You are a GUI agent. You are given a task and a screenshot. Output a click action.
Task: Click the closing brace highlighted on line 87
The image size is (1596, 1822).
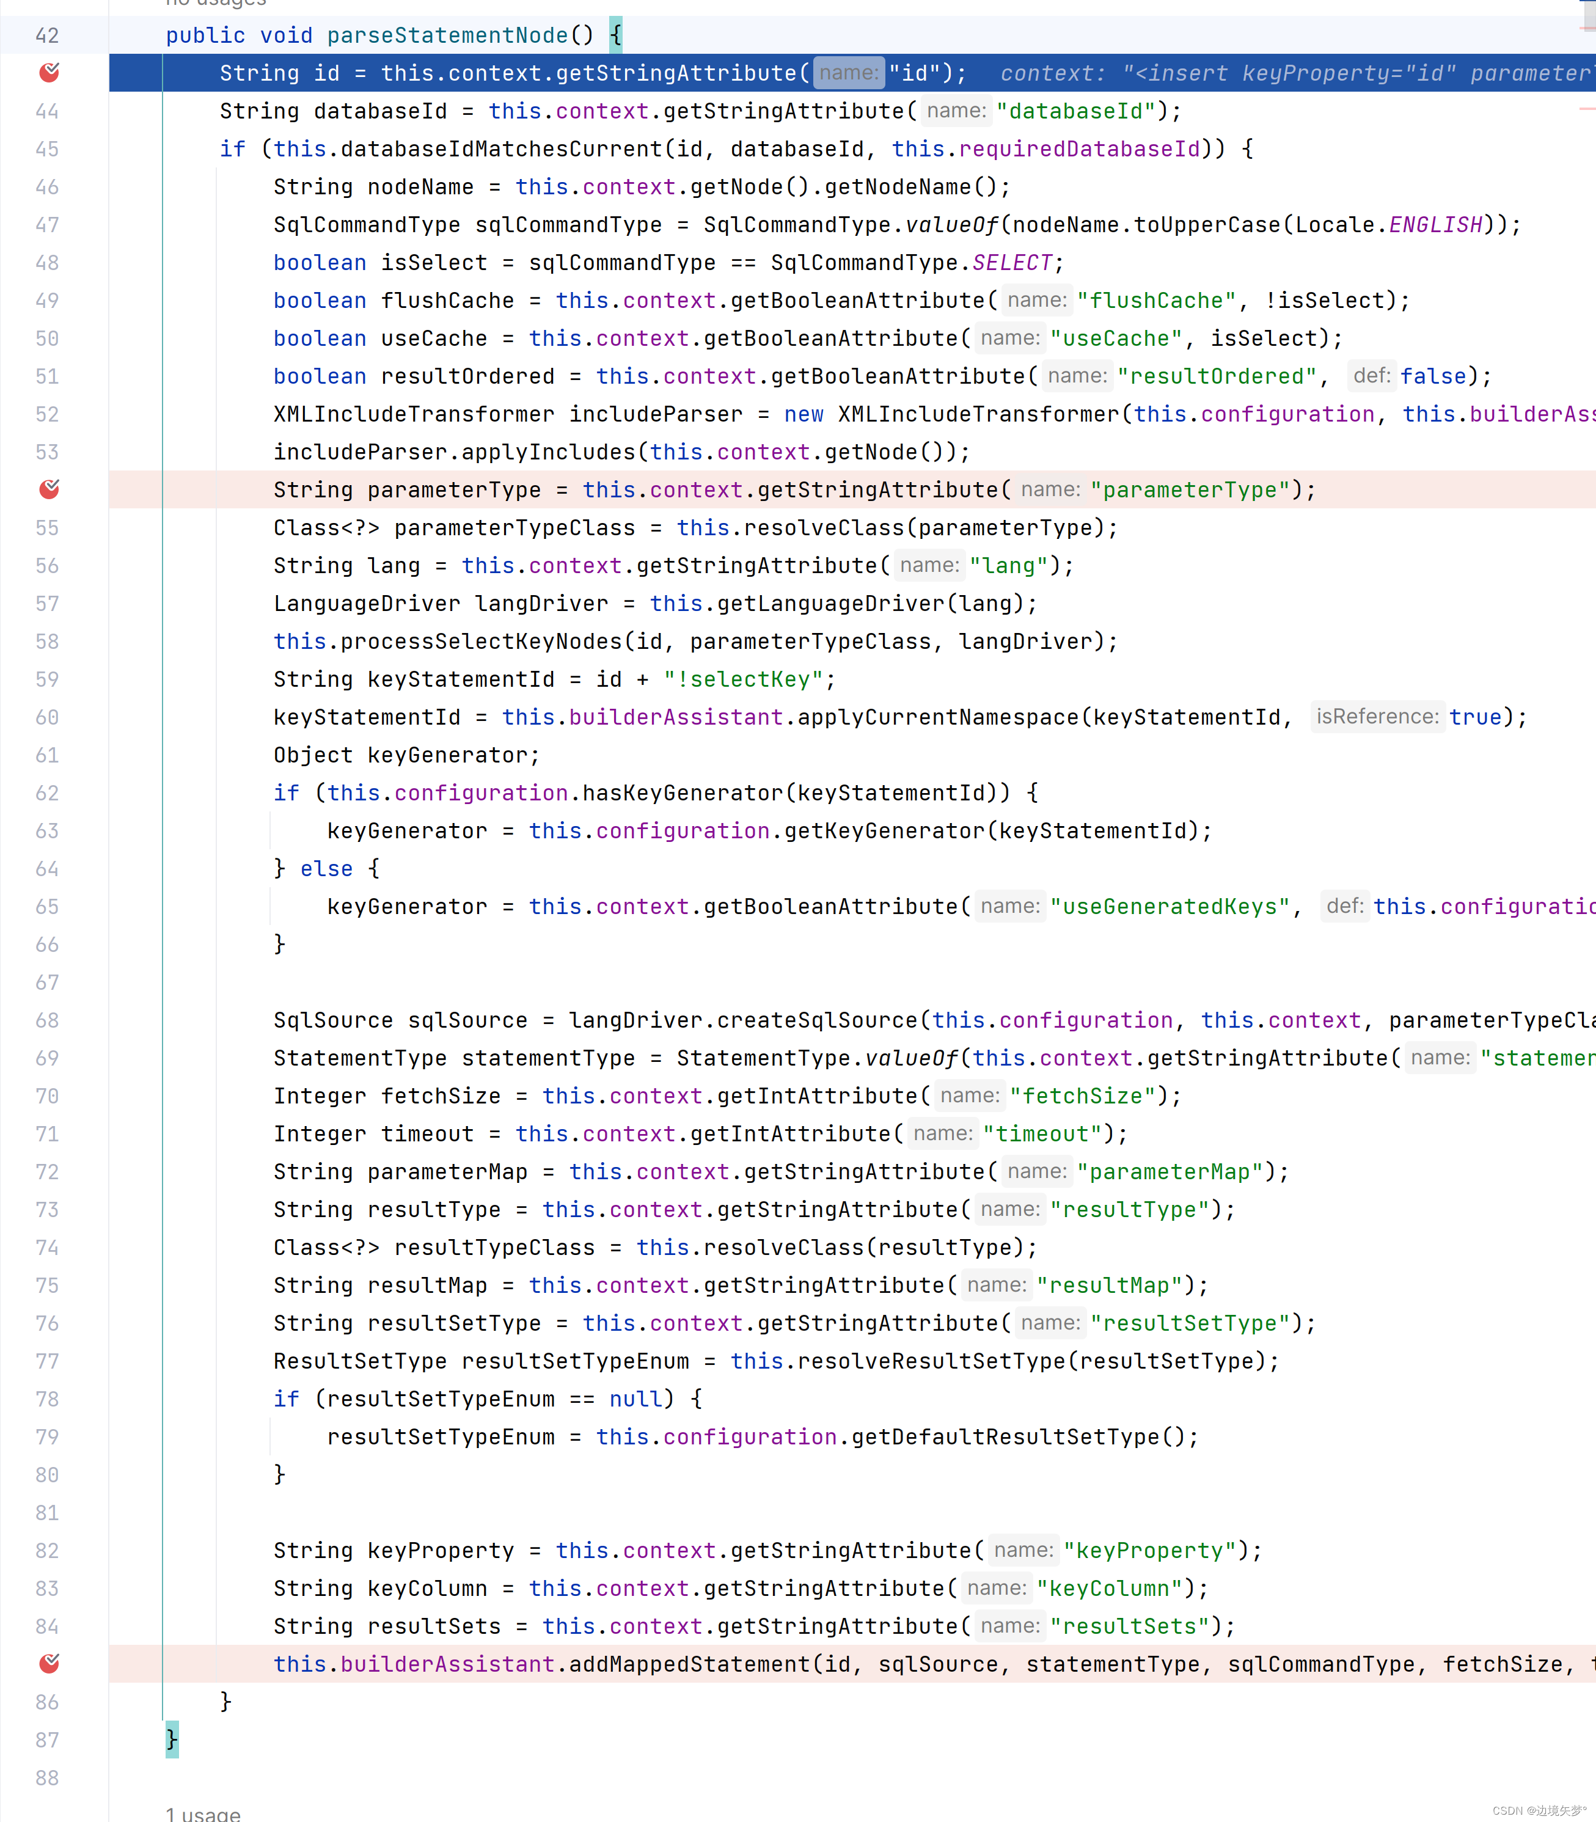click(x=172, y=1738)
